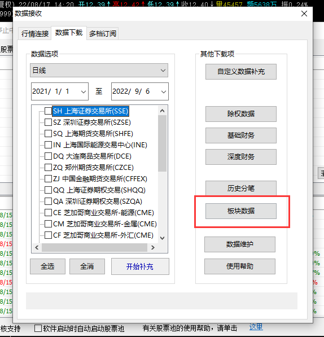324x337 pixels.
Task: Click the exchange list scroll up arrow
Action: point(162,111)
